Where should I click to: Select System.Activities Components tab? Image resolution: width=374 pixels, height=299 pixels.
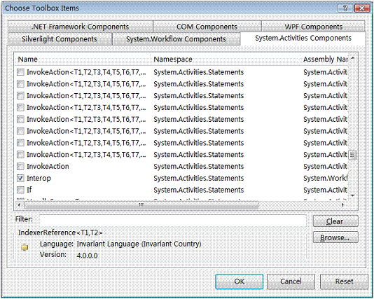pyautogui.click(x=303, y=38)
